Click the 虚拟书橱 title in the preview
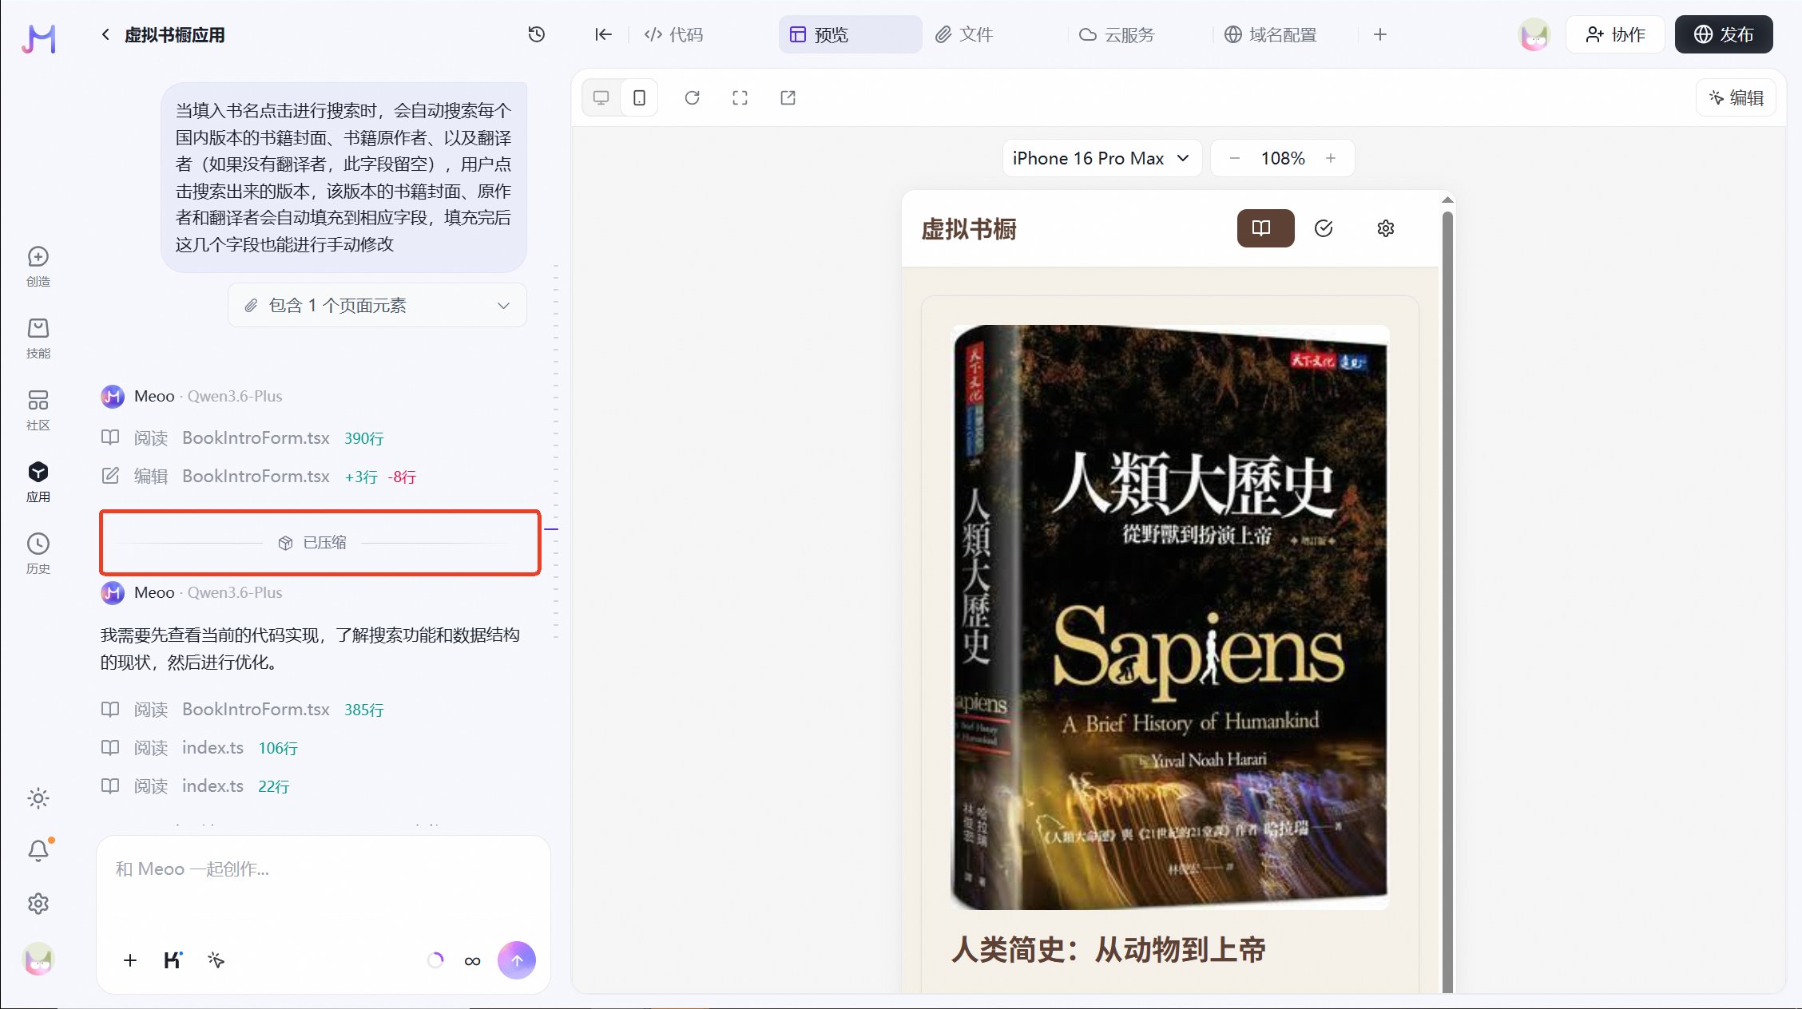Screen dimensions: 1802x1009 pyautogui.click(x=969, y=229)
